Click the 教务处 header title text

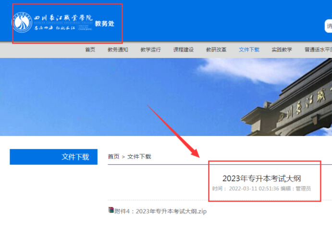(x=105, y=23)
